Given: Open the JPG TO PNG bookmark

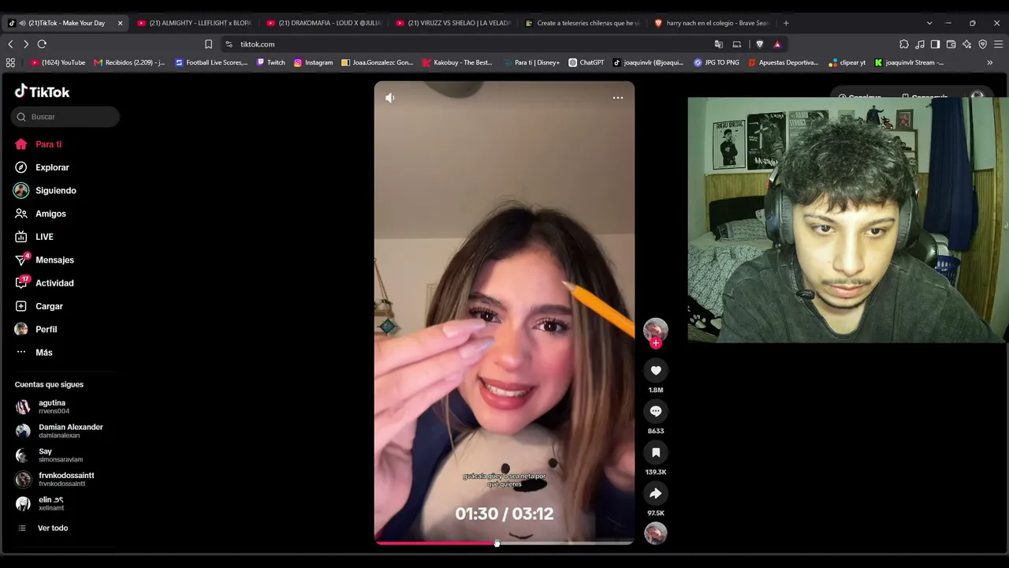Looking at the screenshot, I should click(x=717, y=62).
